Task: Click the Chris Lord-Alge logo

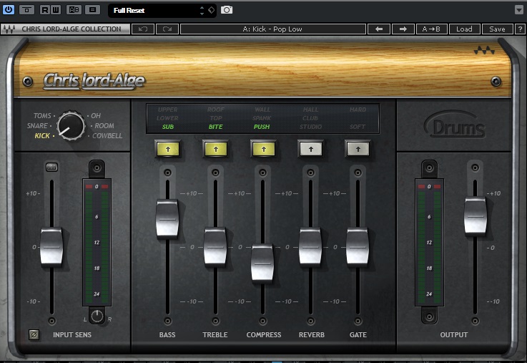Action: 94,81
